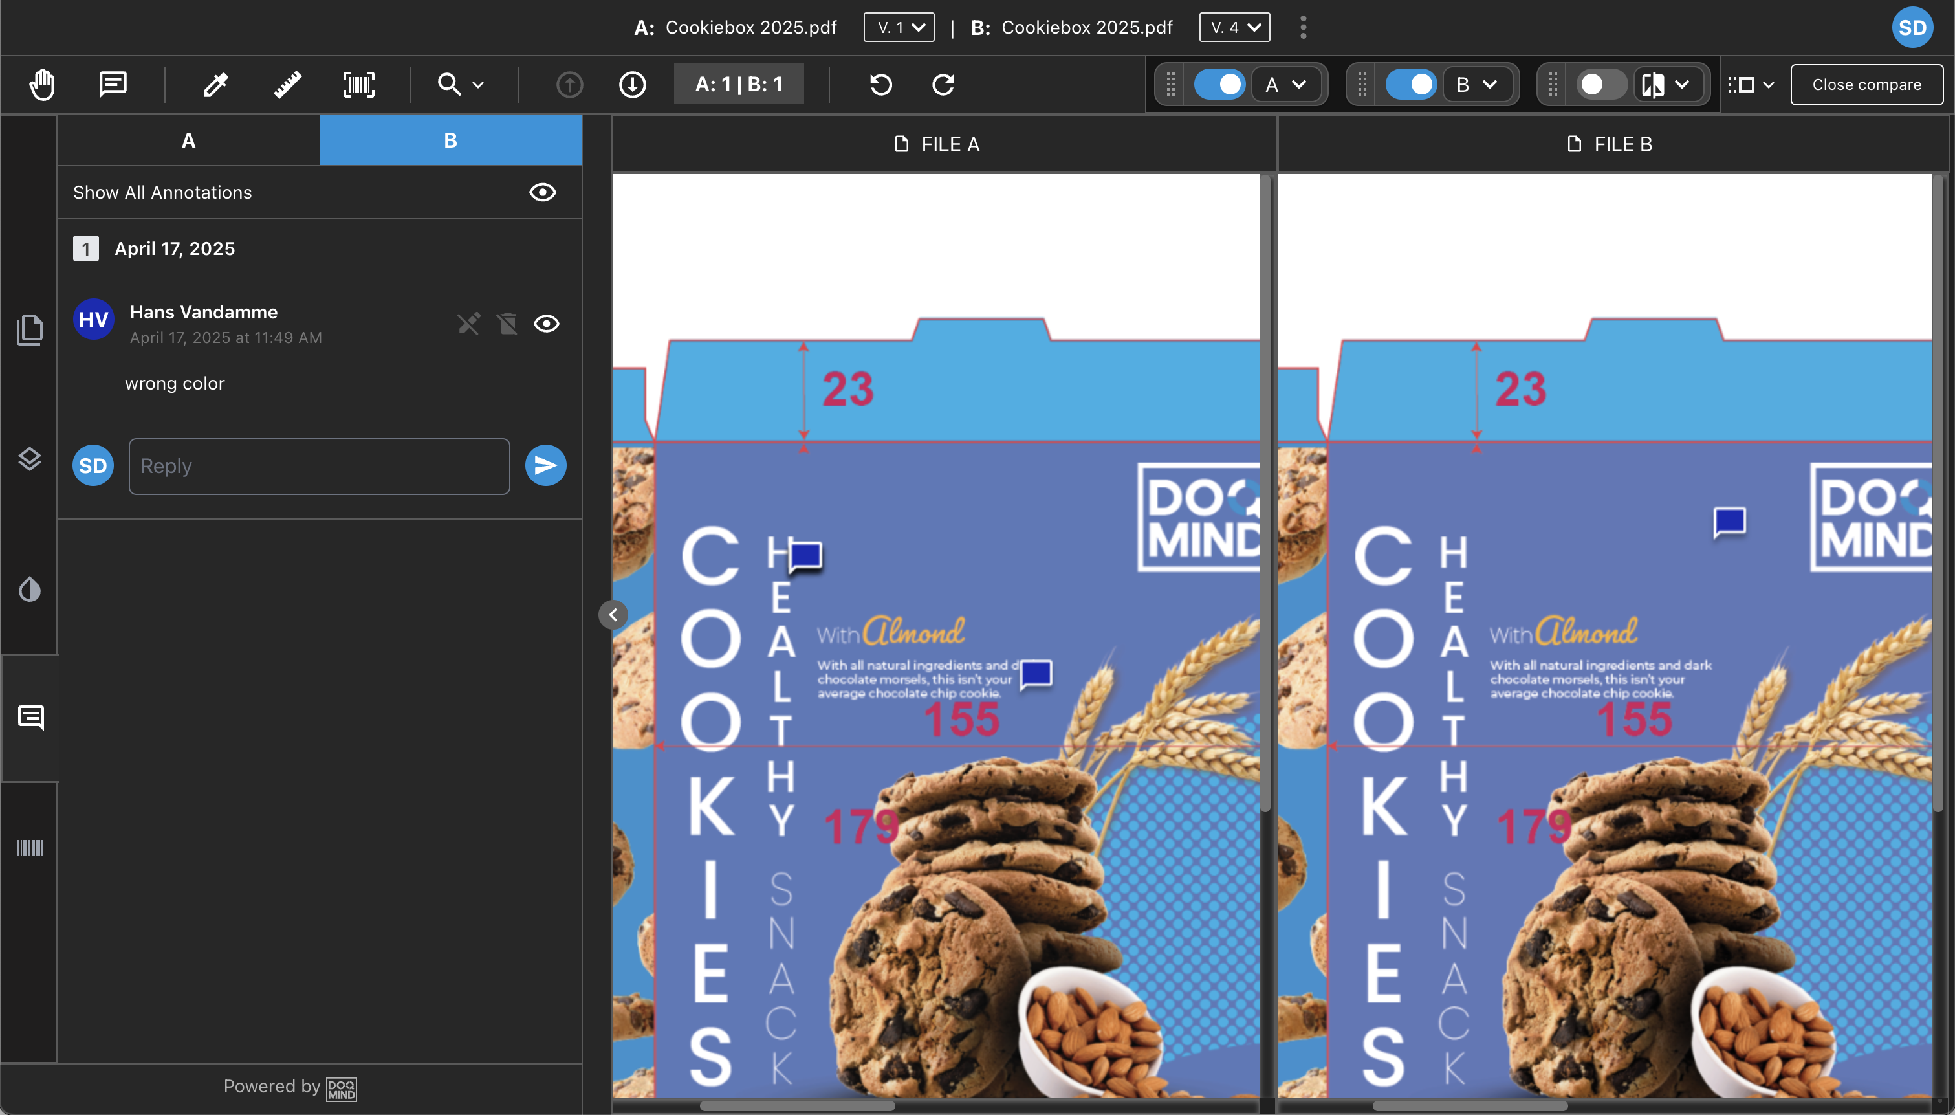Open the Separations panel in sidebar
The width and height of the screenshot is (1955, 1115).
pos(30,590)
